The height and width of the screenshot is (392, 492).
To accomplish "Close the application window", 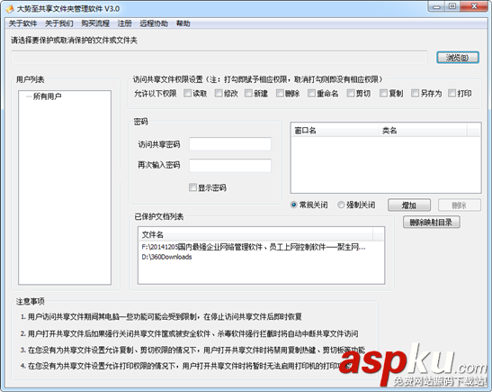I will pyautogui.click(x=474, y=6).
